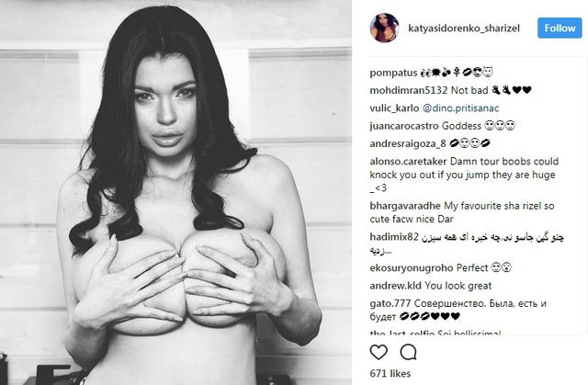Open the katyasidorenko_sharizel profile name
The image size is (588, 385).
click(x=464, y=28)
